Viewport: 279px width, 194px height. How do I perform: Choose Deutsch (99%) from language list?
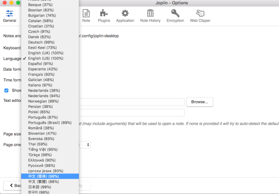point(41,42)
